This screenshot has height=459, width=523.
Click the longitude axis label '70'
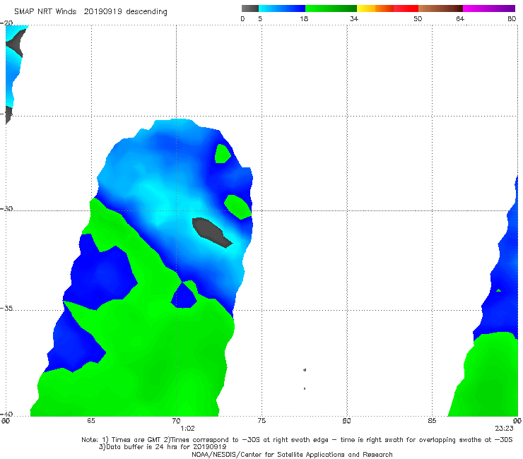(x=176, y=421)
